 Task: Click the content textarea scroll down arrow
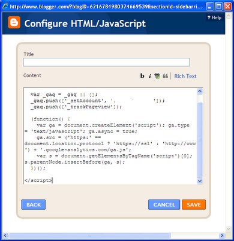click(200, 181)
